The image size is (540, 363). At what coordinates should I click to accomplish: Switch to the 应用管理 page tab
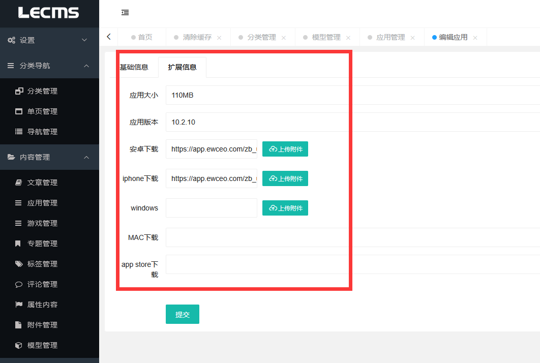[x=391, y=37]
